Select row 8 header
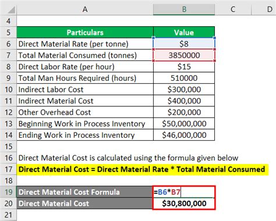This screenshot has height=221, width=276. [8, 67]
